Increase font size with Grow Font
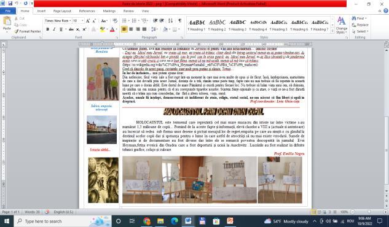The image size is (389, 227). [88, 21]
